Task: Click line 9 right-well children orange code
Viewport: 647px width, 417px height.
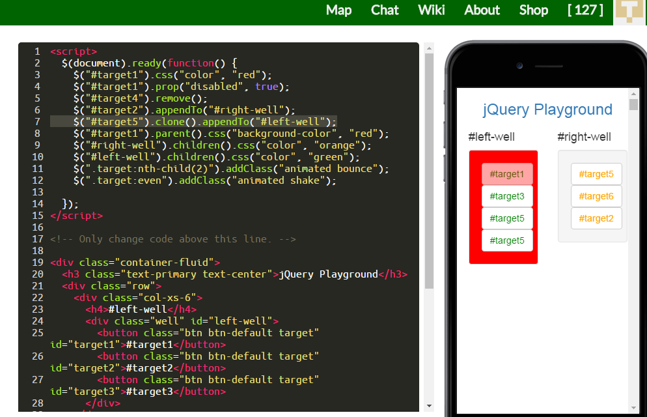Action: coord(223,145)
